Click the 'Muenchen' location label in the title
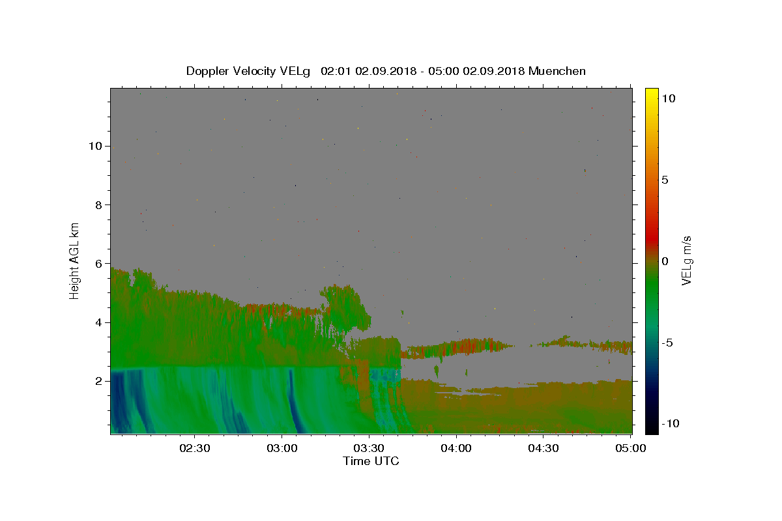This screenshot has height=521, width=782. [x=557, y=71]
